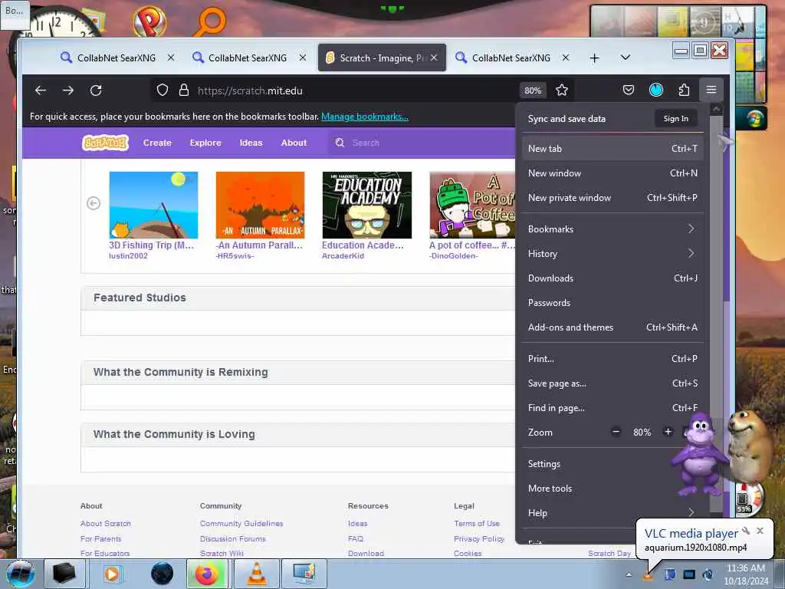The width and height of the screenshot is (785, 589).
Task: Show hidden system tray icons
Action: coord(629,574)
